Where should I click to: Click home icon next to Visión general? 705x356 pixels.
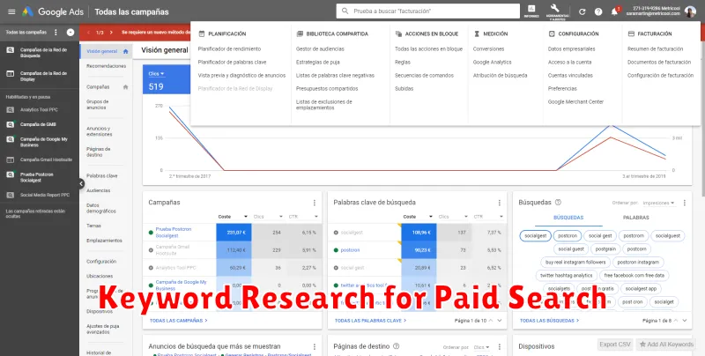[125, 51]
